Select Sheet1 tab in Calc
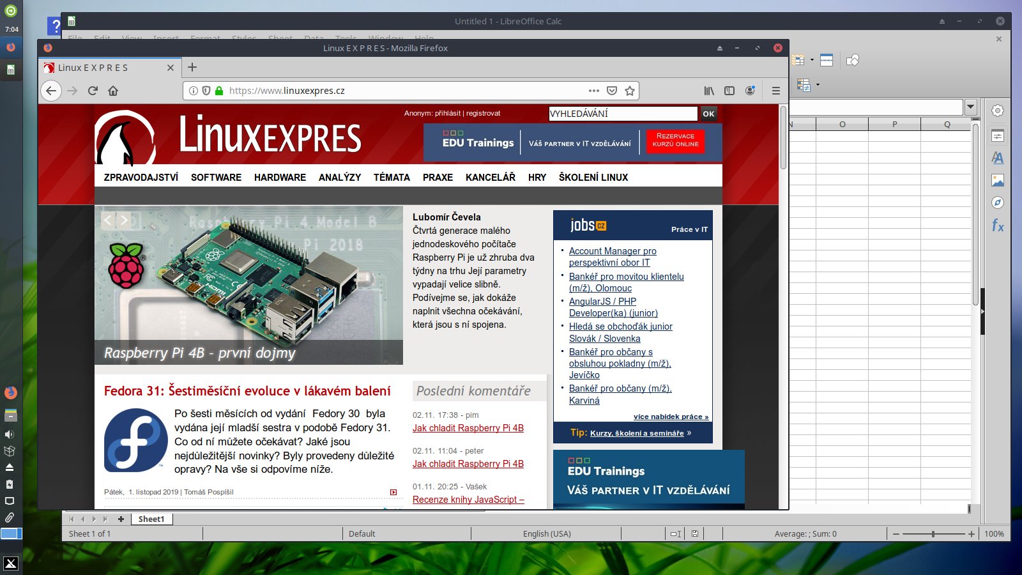Image resolution: width=1022 pixels, height=575 pixels. (151, 519)
